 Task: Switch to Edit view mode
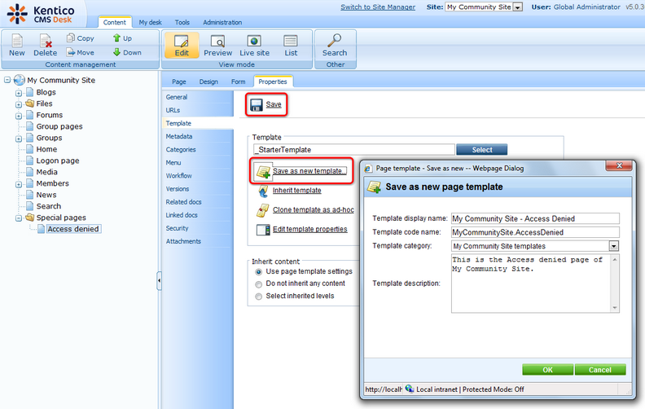pyautogui.click(x=182, y=46)
